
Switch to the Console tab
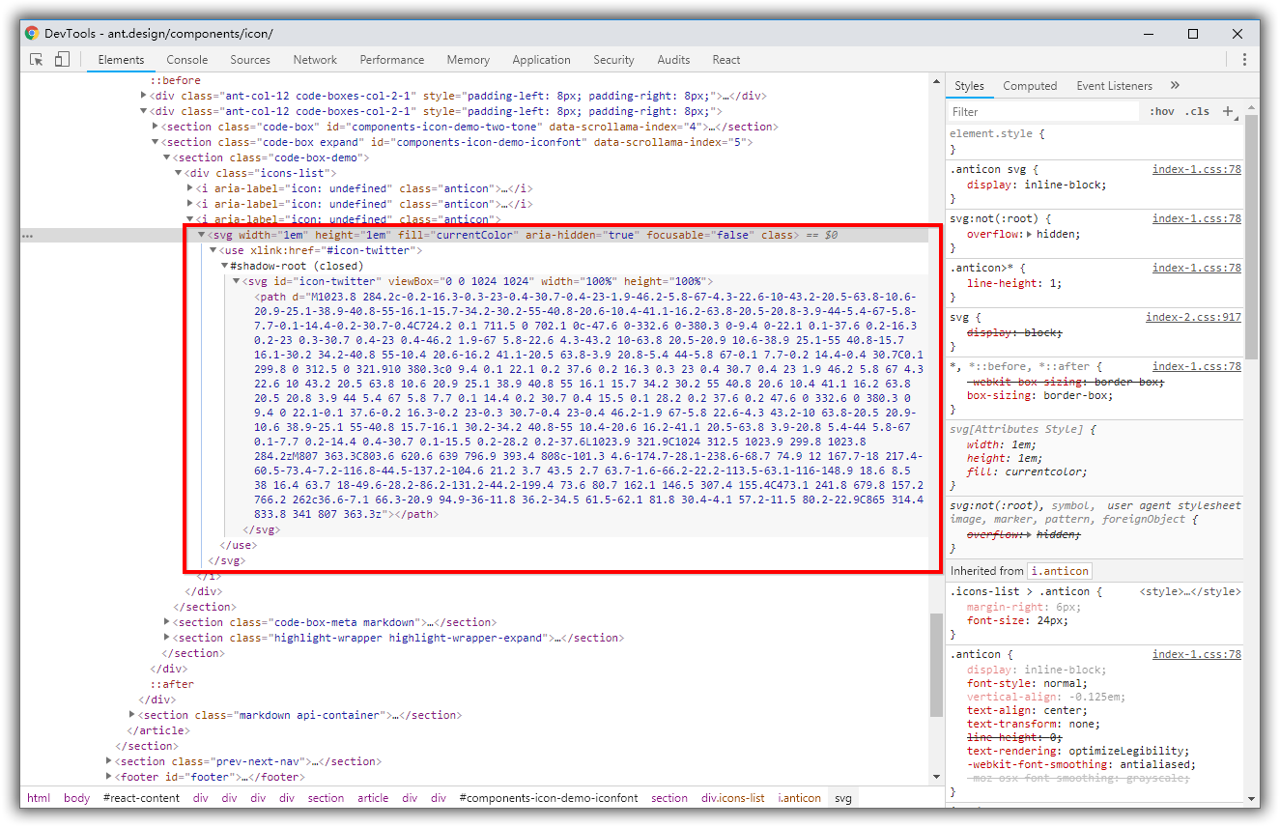pyautogui.click(x=186, y=59)
